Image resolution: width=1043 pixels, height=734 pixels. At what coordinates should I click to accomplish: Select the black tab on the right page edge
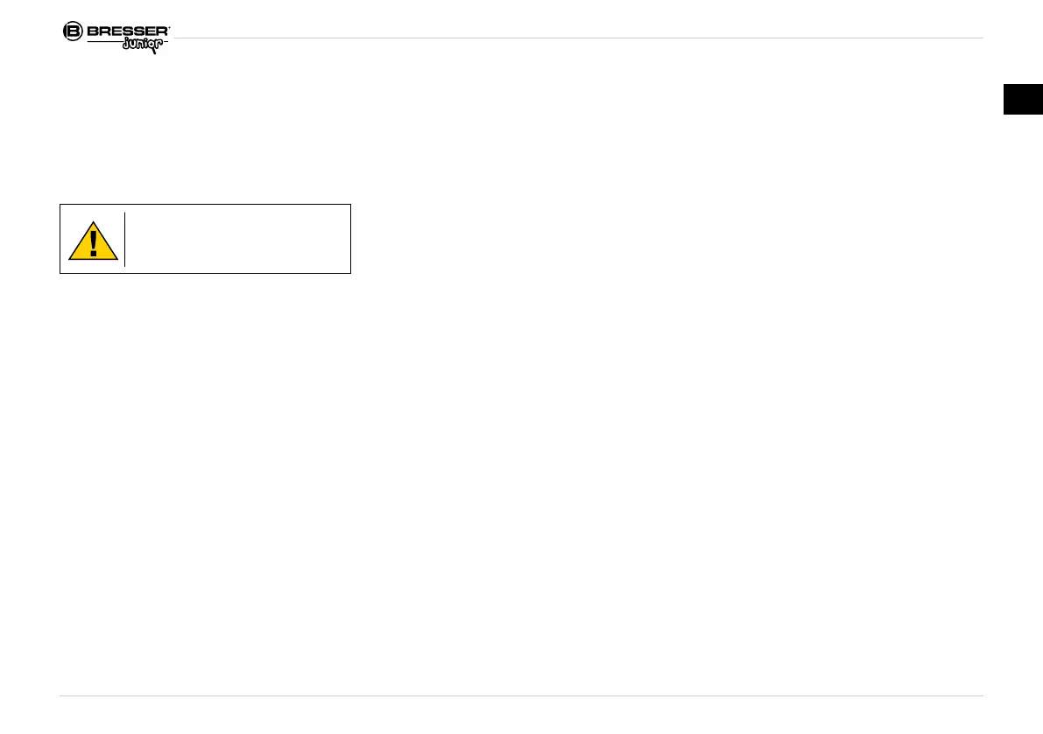pyautogui.click(x=1023, y=99)
